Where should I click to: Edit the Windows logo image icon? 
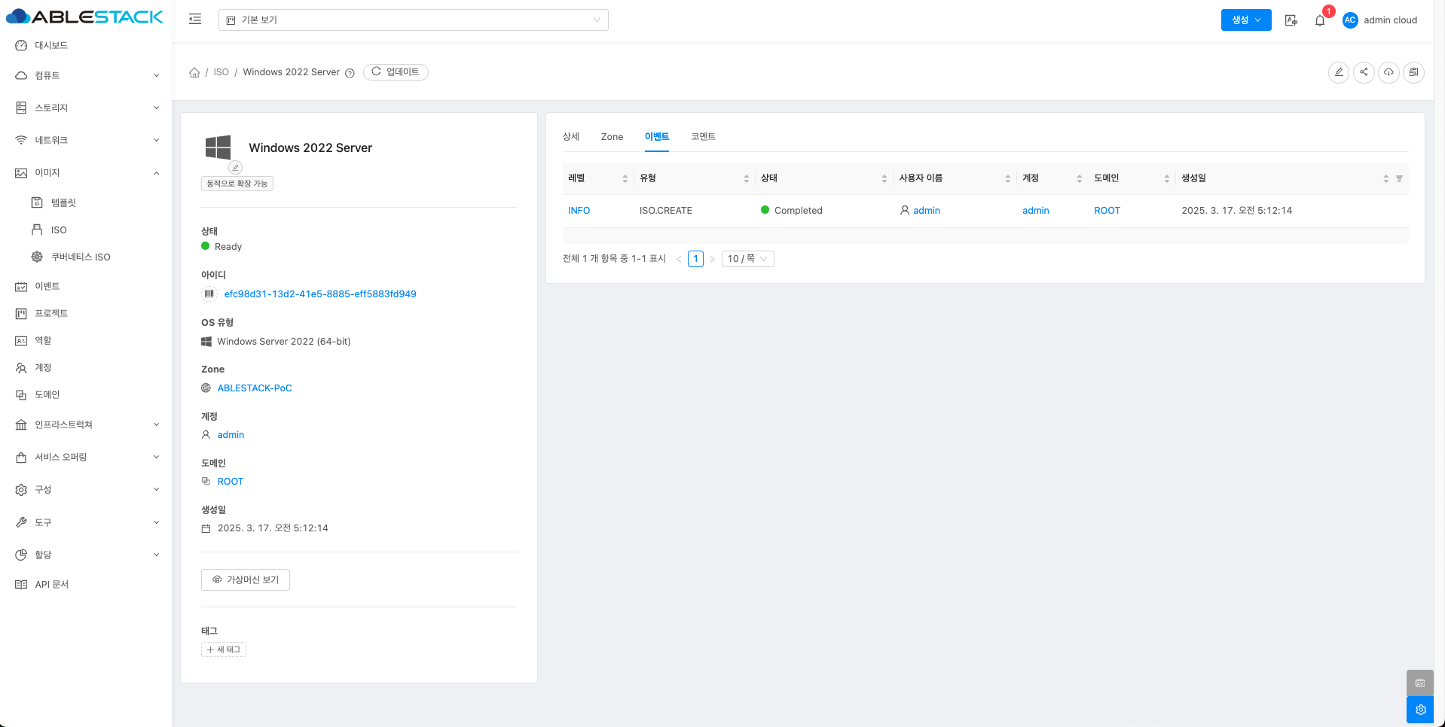point(236,167)
